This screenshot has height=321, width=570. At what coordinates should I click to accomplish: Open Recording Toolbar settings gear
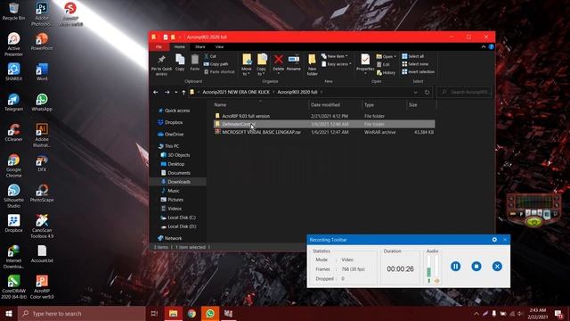494,240
